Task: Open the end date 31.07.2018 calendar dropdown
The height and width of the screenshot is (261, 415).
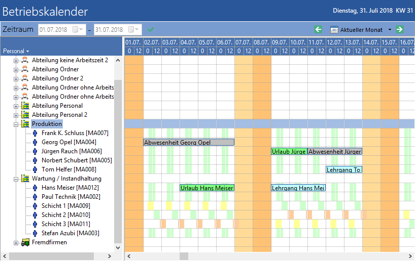Action: tap(134, 29)
